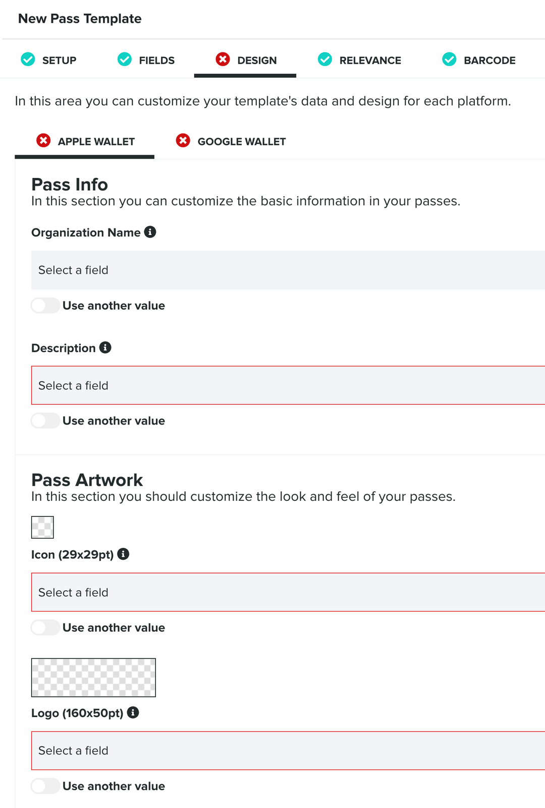Click the green checkmark icon beside SETUP
The width and height of the screenshot is (545, 808).
coord(28,60)
